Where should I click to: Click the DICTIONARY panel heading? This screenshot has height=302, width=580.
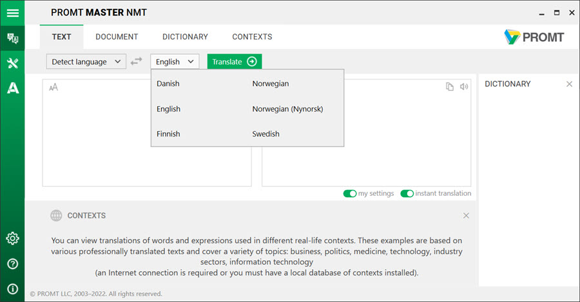click(x=508, y=84)
